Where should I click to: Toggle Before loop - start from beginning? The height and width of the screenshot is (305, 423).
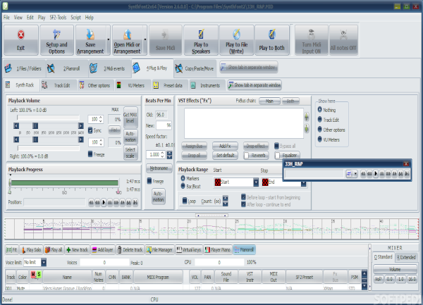243,197
